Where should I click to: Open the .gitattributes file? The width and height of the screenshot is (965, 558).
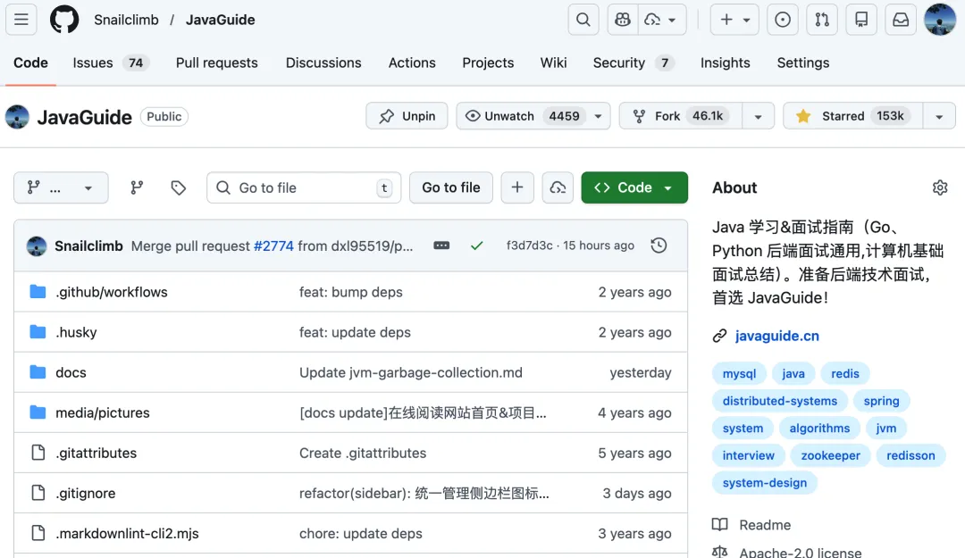96,454
